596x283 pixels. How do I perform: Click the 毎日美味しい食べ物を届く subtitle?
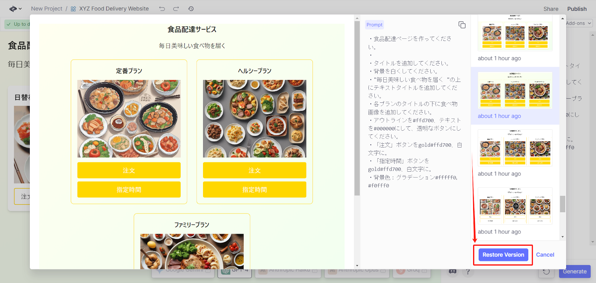[192, 46]
